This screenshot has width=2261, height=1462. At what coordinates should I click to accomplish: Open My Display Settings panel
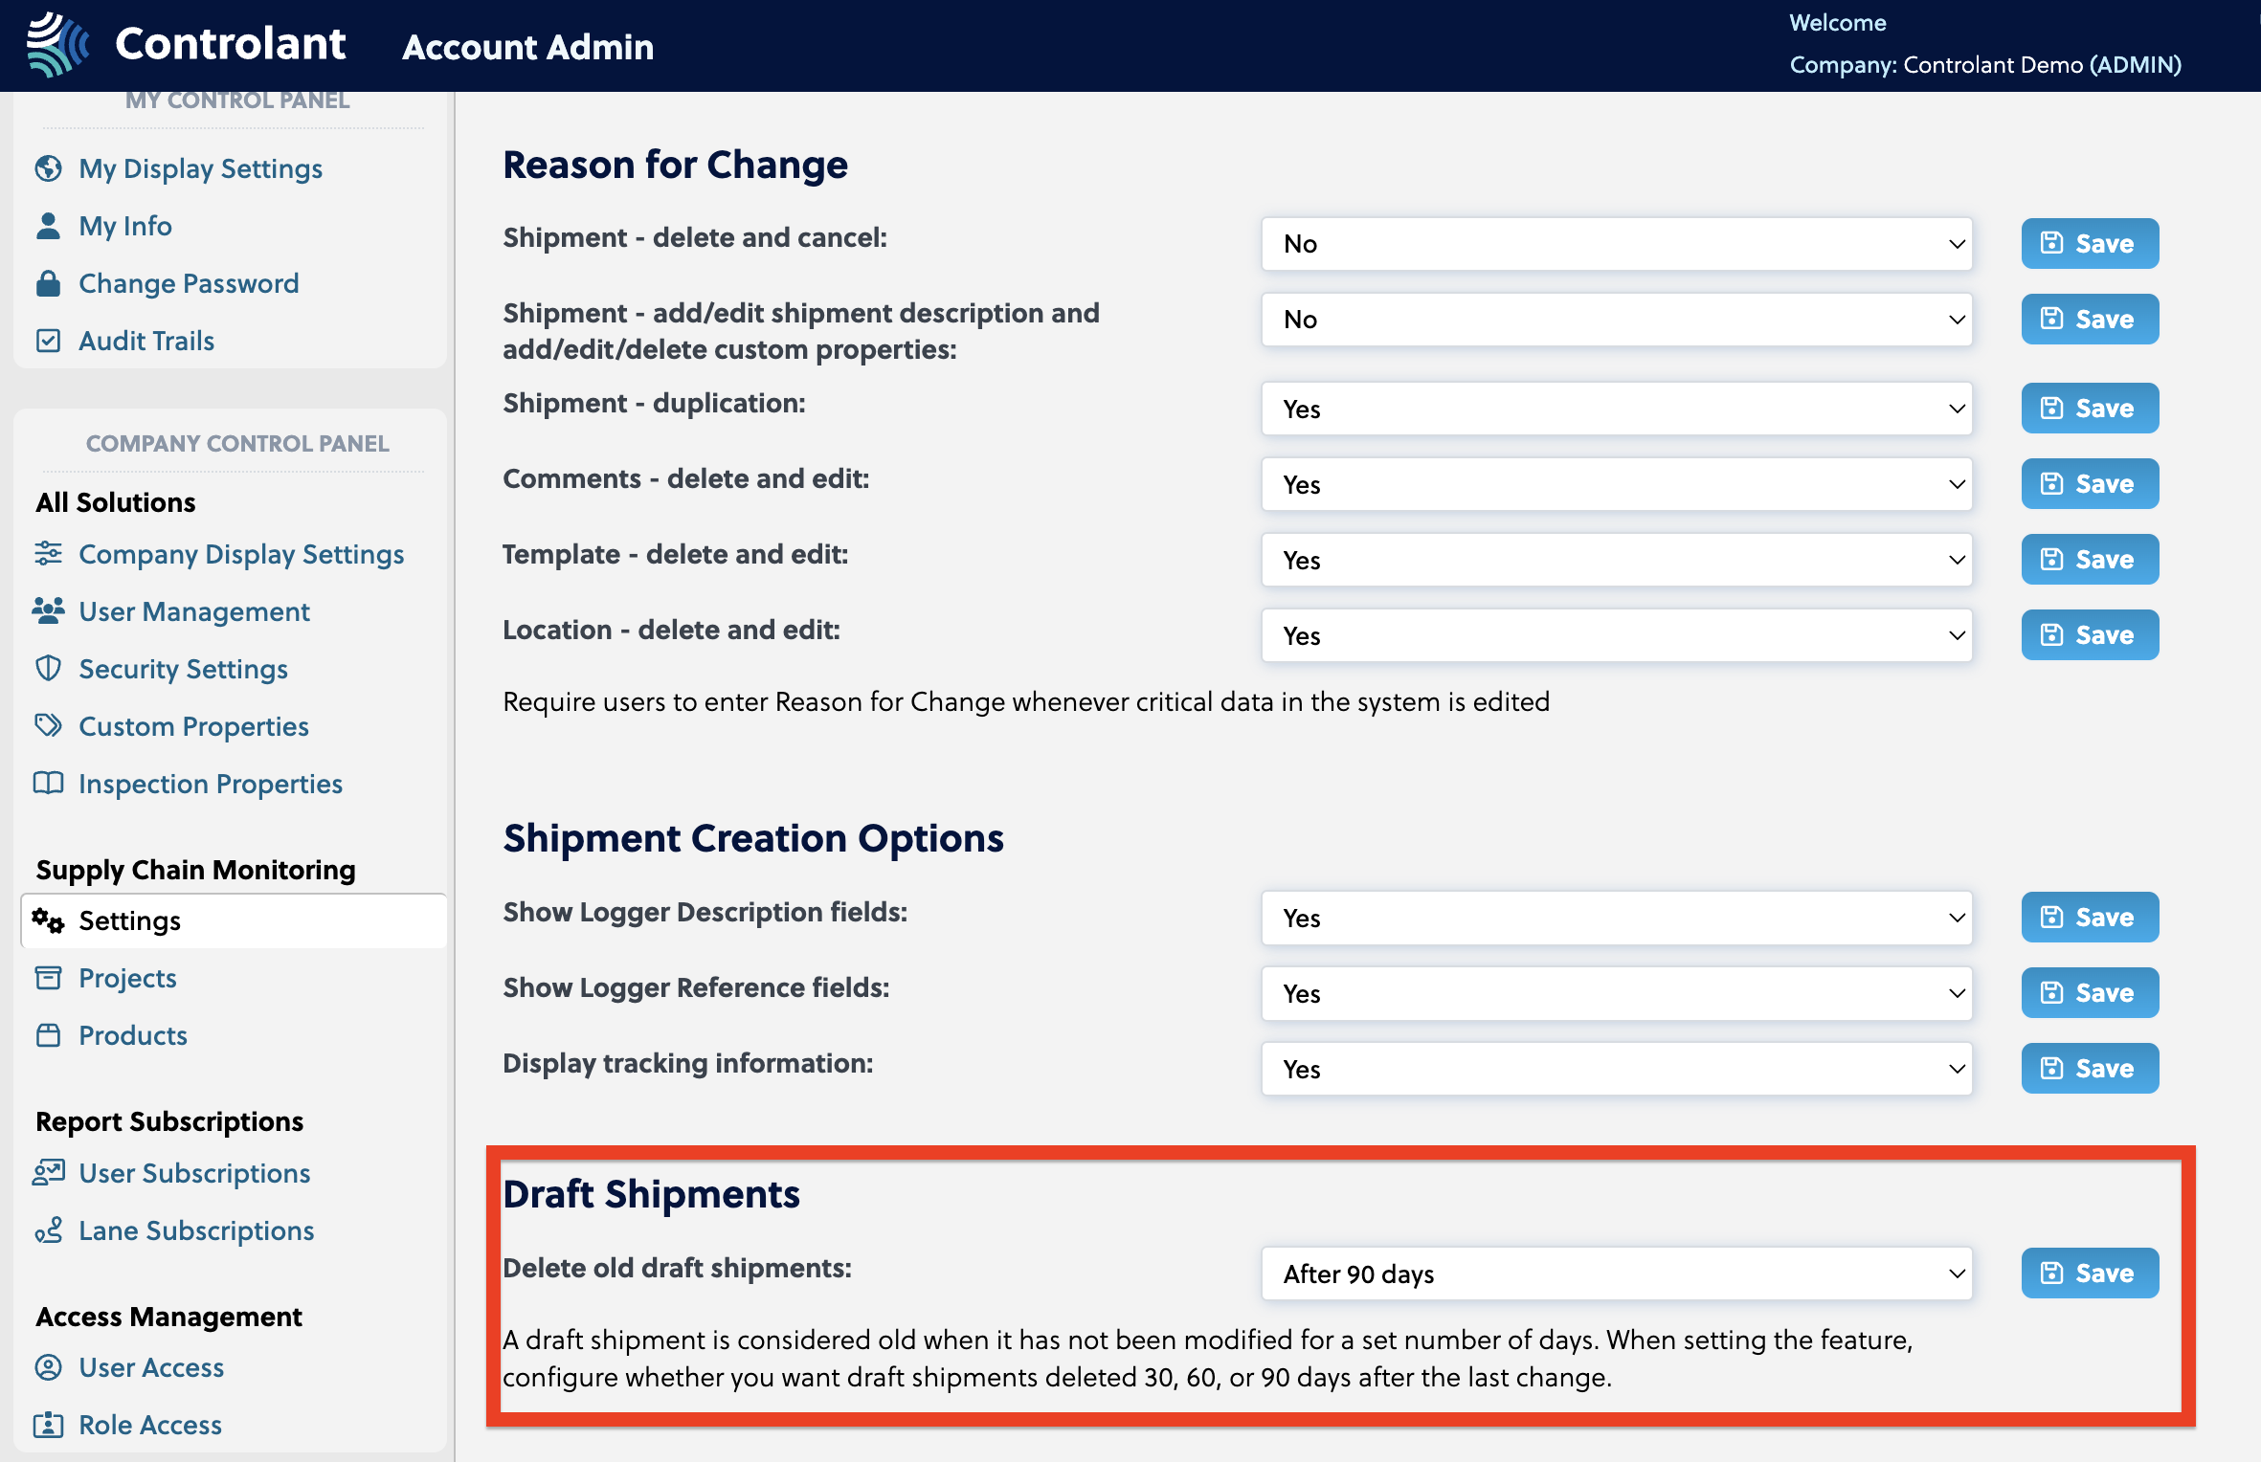coord(201,168)
